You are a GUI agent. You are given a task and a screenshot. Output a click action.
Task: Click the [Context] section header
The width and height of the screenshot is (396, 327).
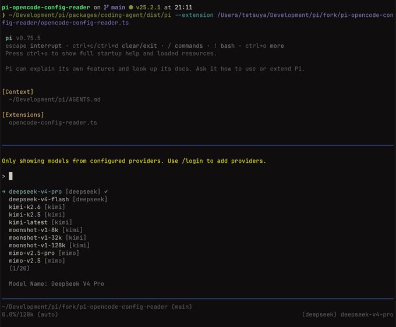[17, 91]
